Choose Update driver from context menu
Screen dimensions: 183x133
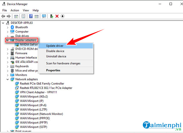(x=66, y=46)
